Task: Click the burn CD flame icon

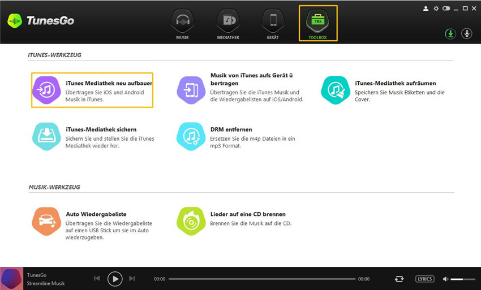Action: [191, 222]
